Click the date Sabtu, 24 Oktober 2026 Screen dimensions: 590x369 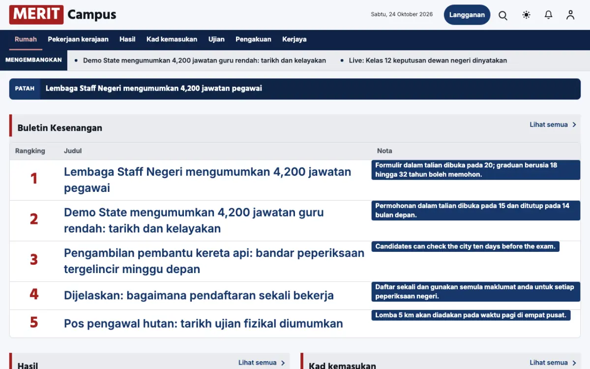402,14
